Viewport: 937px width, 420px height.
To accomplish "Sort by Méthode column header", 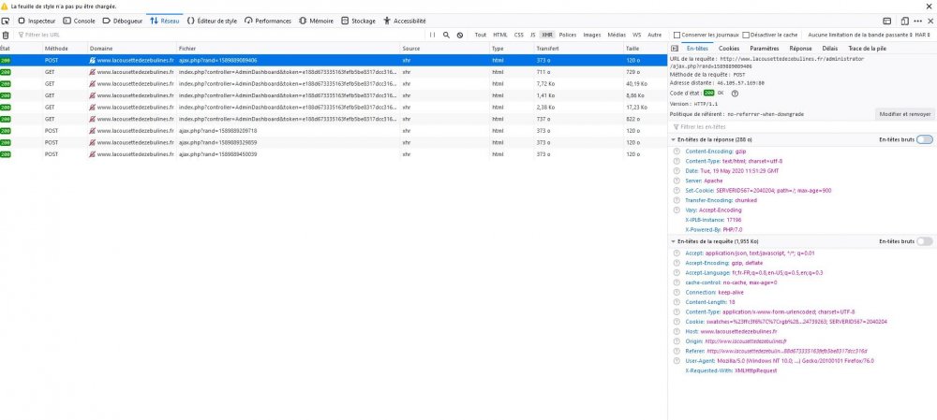I will (65, 49).
